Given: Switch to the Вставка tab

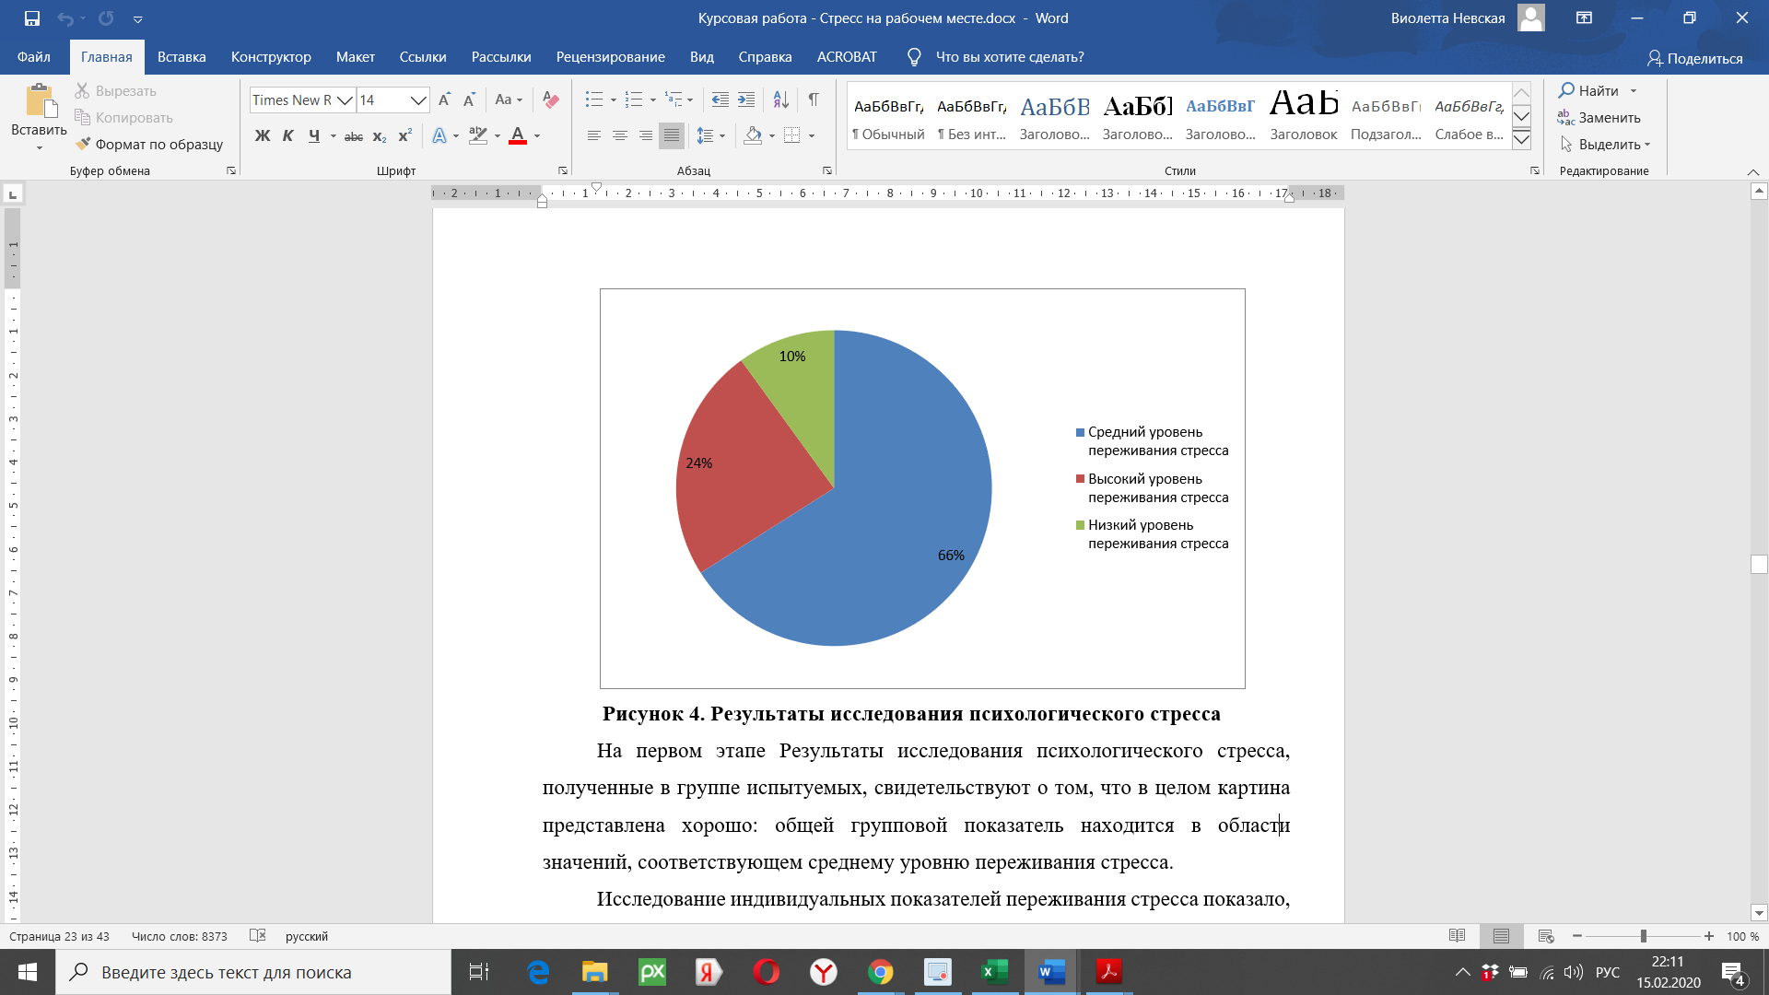Looking at the screenshot, I should coord(182,57).
